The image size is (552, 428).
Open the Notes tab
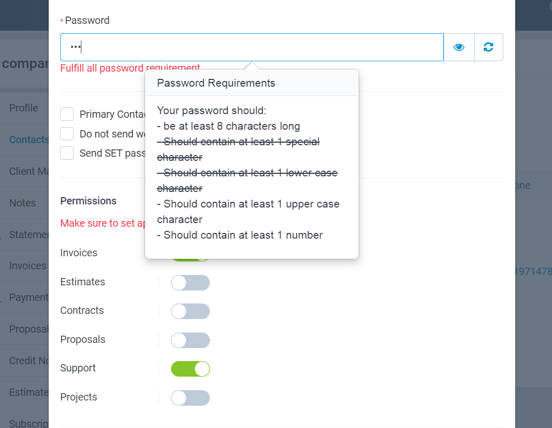(22, 202)
